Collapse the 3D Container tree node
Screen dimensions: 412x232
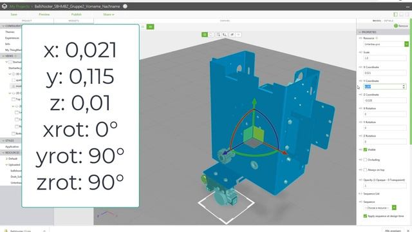pyautogui.click(x=10, y=74)
